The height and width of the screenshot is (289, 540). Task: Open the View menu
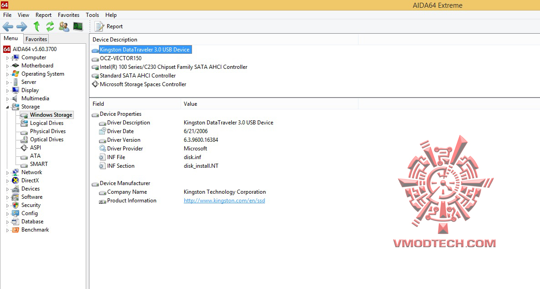tap(23, 15)
